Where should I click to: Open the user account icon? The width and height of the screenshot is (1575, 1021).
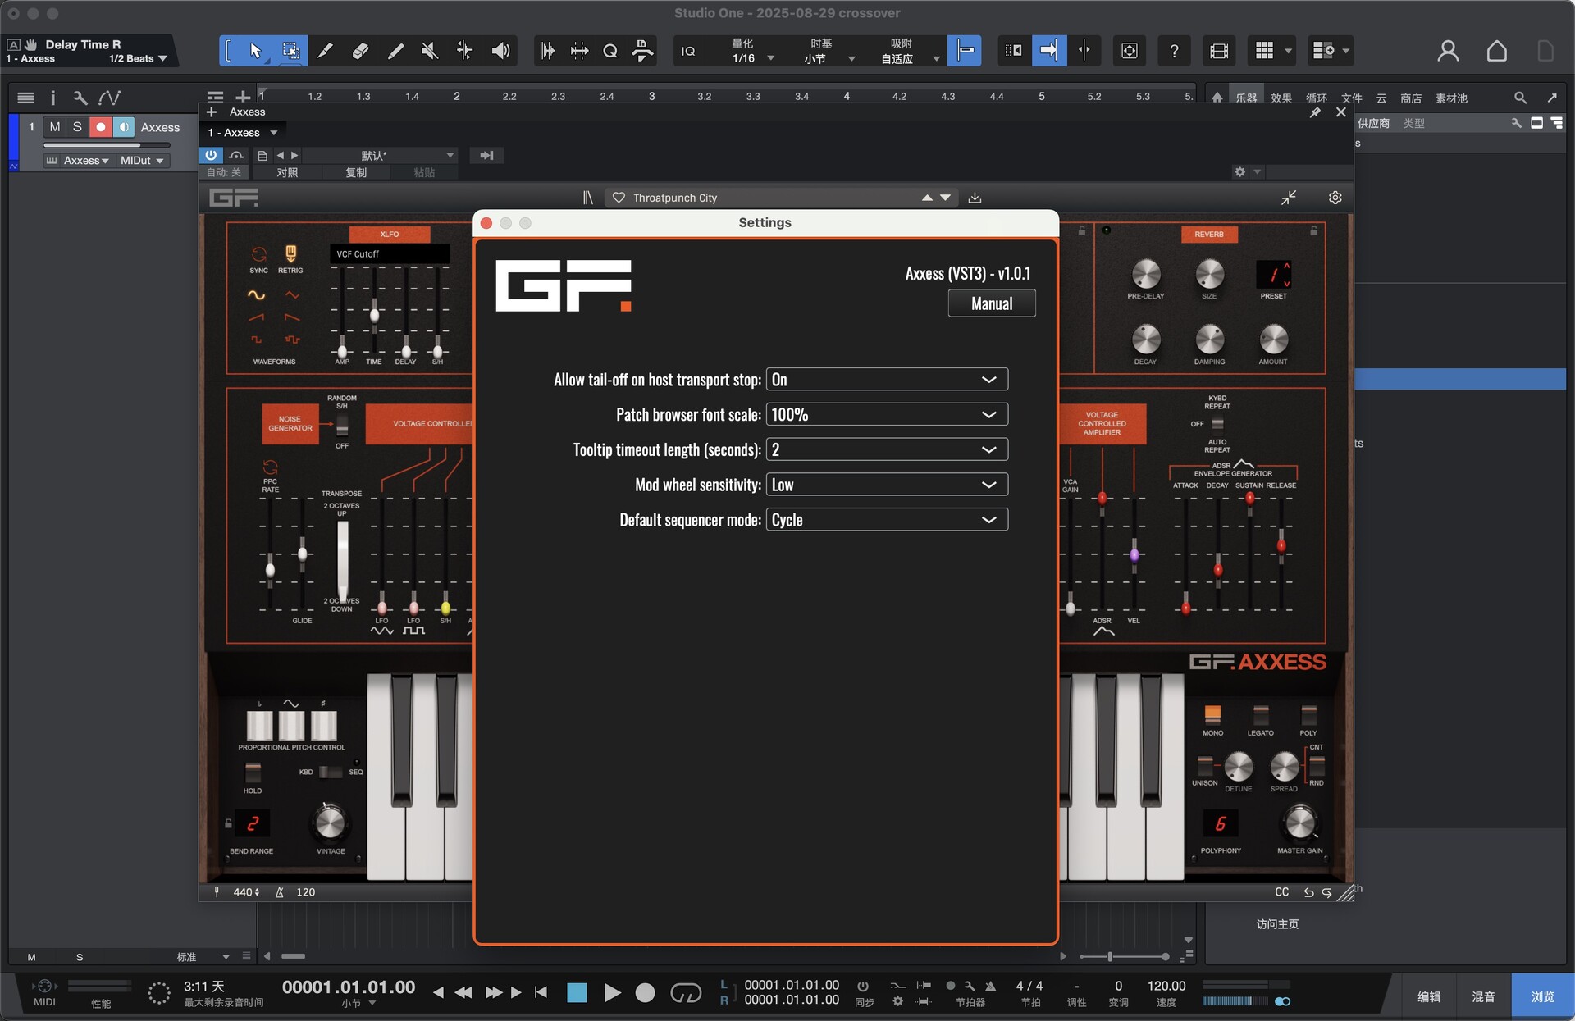(1448, 51)
